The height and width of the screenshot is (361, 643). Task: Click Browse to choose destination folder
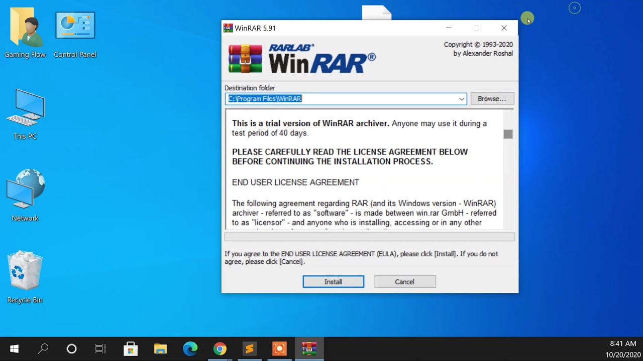492,99
